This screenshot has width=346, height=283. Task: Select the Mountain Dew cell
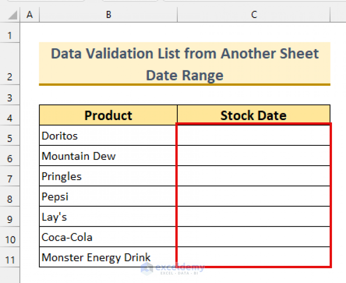click(x=108, y=156)
